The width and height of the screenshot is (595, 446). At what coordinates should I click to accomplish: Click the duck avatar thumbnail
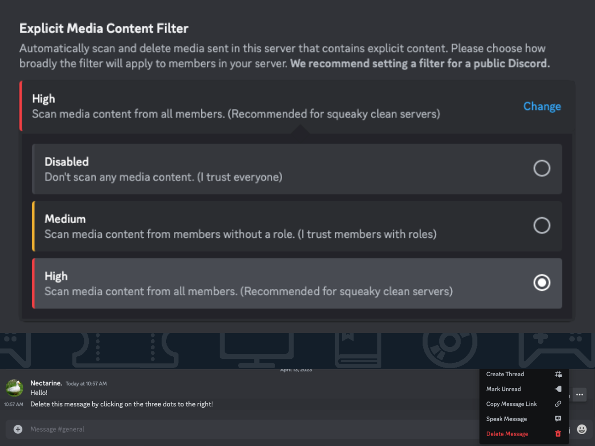point(14,389)
